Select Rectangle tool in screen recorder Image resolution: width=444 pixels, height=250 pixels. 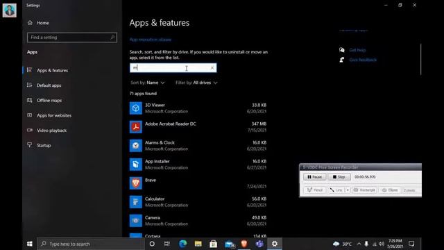(x=364, y=190)
